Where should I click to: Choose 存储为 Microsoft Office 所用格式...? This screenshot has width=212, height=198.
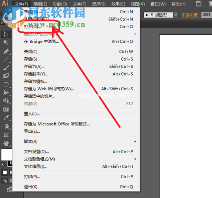pos(81,124)
